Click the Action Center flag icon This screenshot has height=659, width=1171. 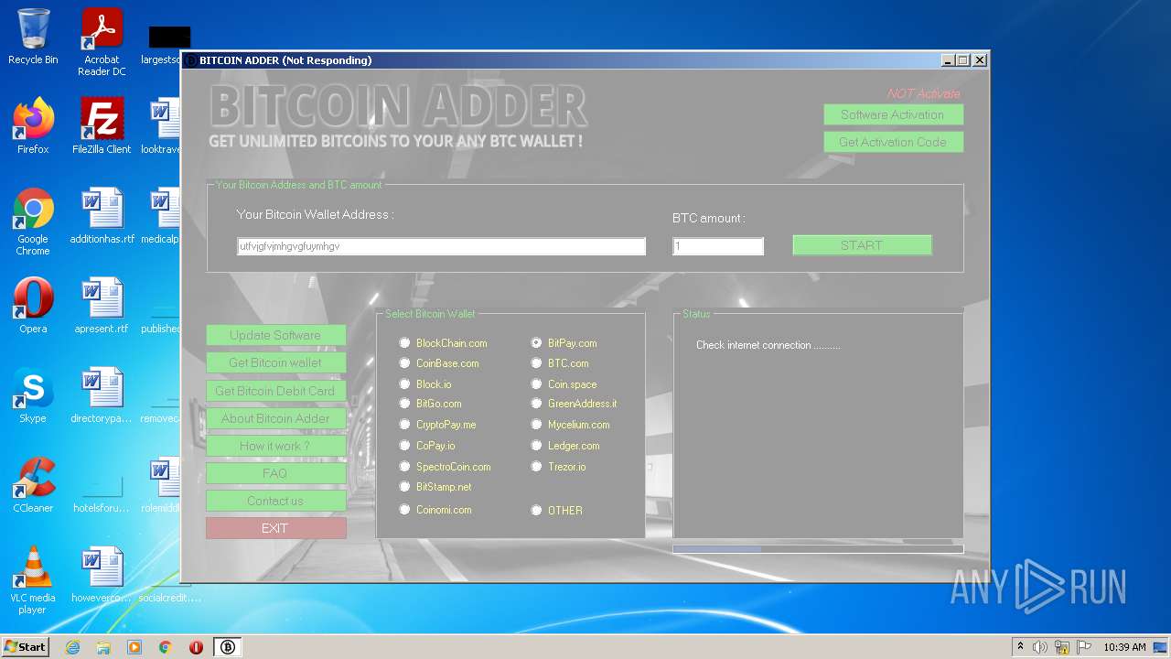[1083, 647]
